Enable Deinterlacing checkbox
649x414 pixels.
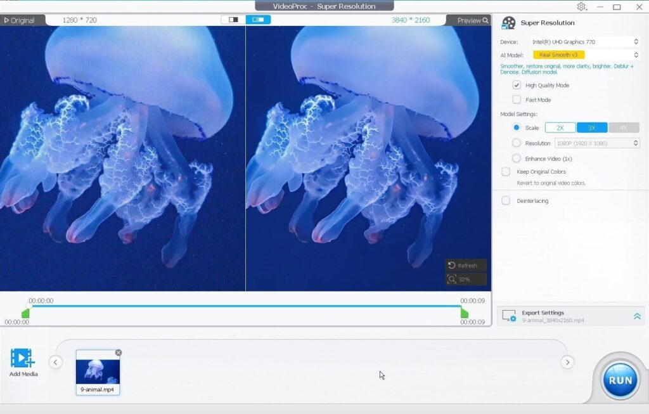506,201
